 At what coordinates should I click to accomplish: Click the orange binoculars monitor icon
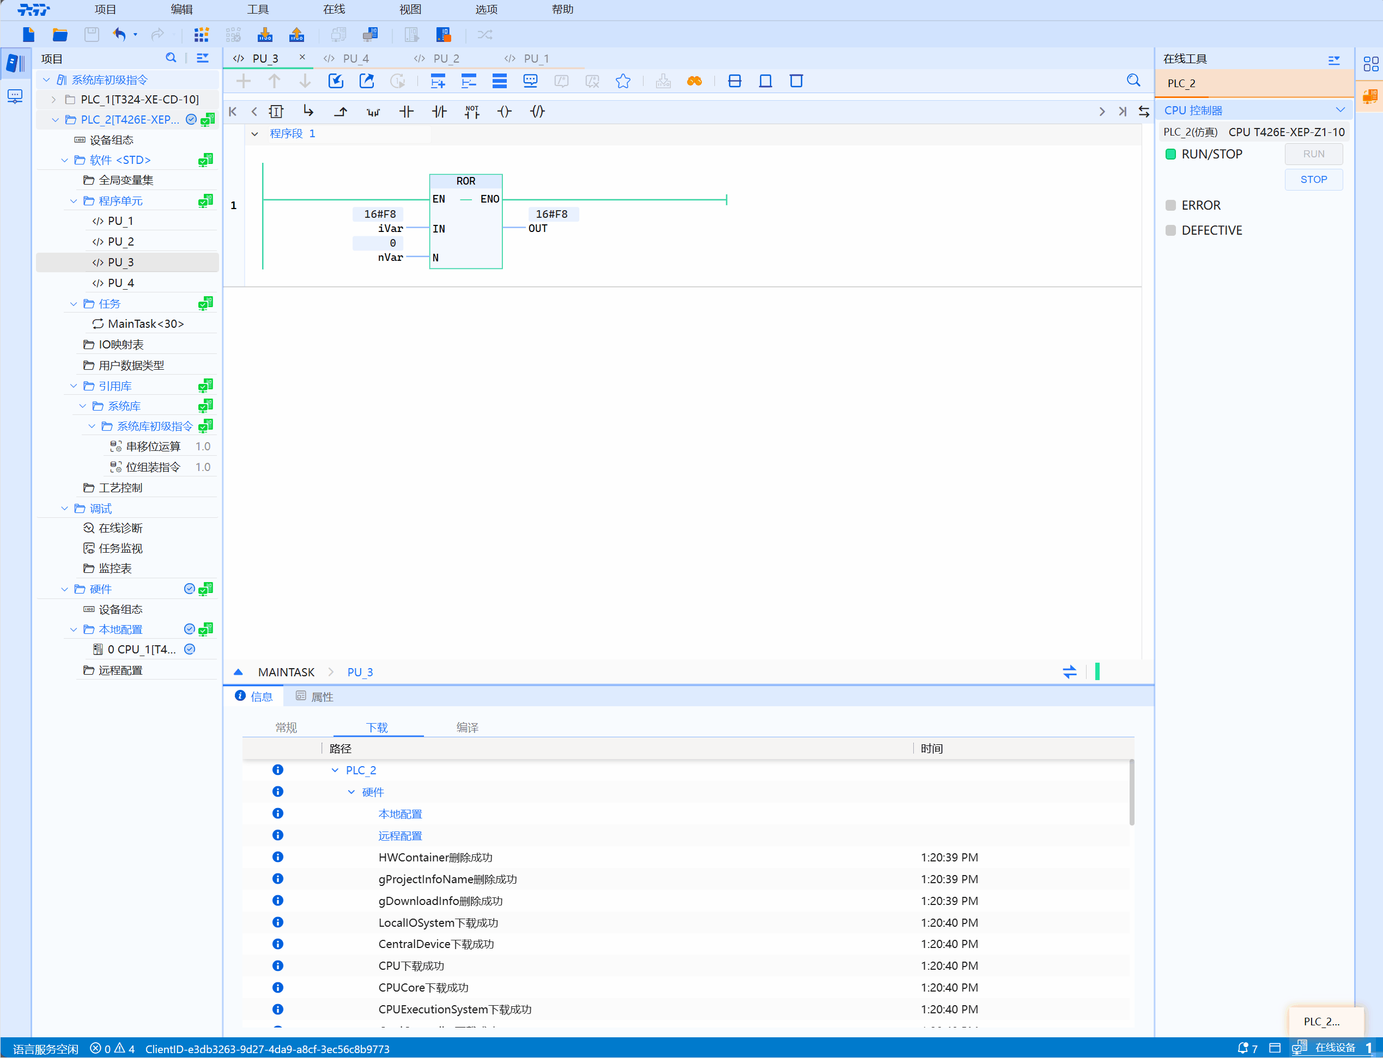coord(694,81)
